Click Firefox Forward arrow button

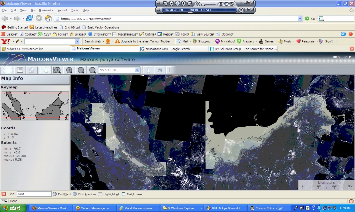pos(17,19)
